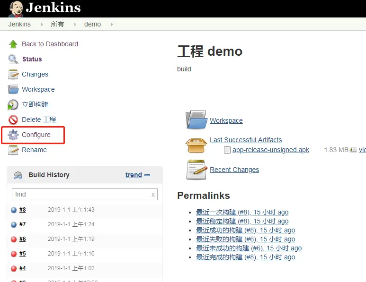
Task: Click the red status ball for build #6
Action: pyautogui.click(x=14, y=239)
